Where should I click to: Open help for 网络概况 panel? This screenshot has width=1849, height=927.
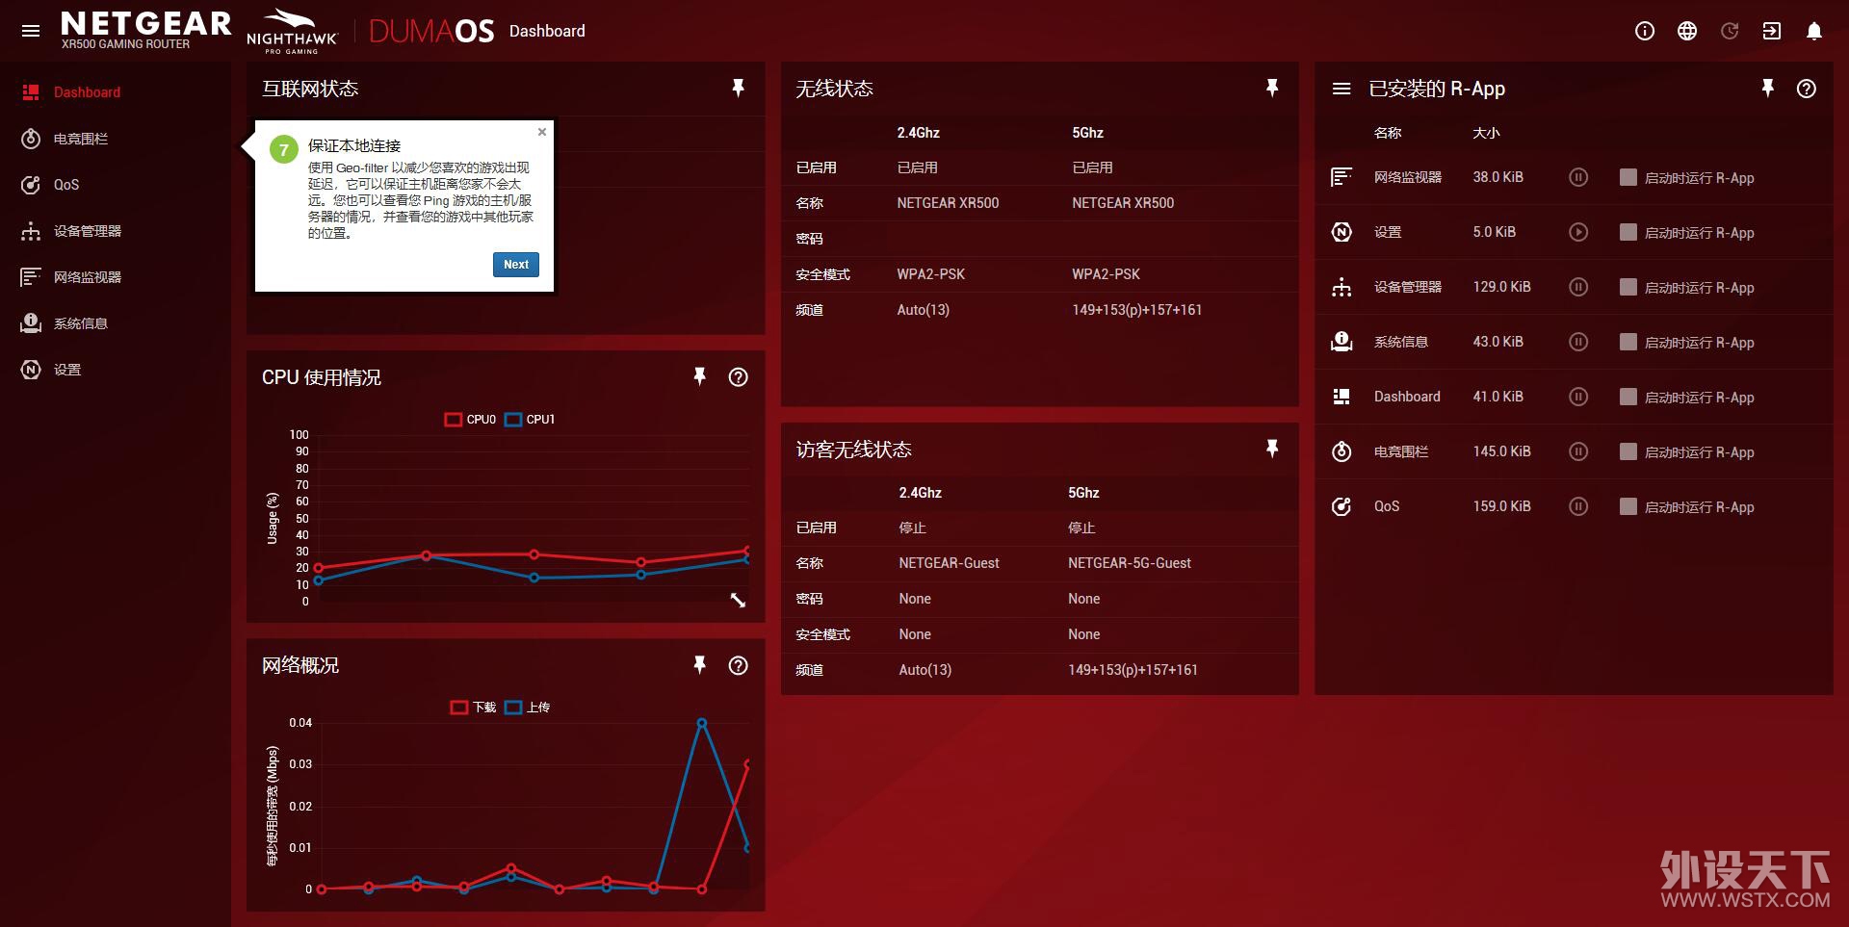(x=739, y=665)
